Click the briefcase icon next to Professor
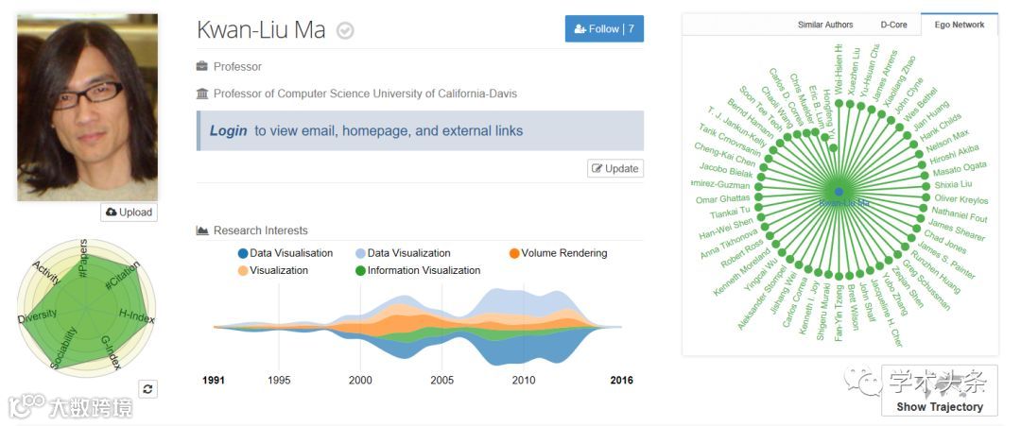1021x426 pixels. point(202,67)
